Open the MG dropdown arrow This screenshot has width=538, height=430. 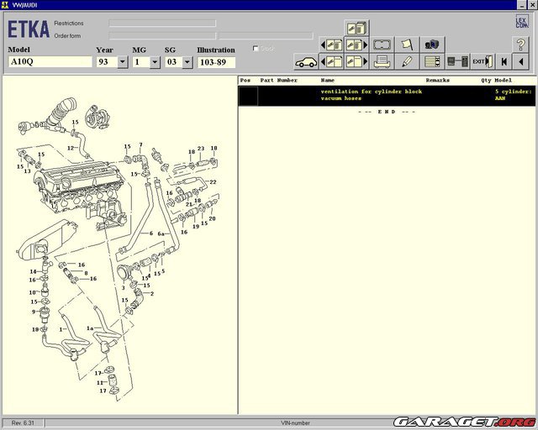tap(155, 62)
